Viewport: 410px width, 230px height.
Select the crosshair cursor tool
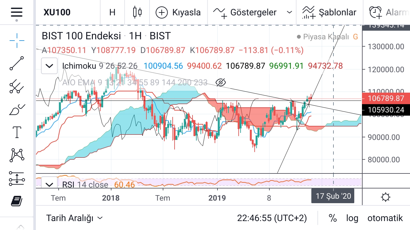point(17,40)
